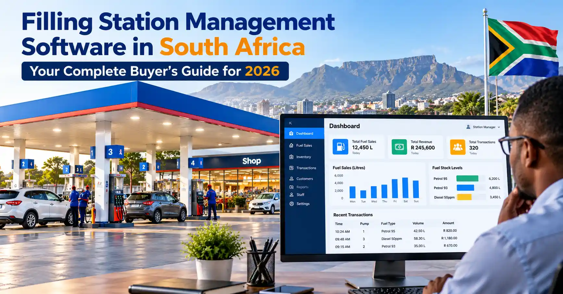Click the Petrol 93 blue stock level bar
The image size is (563, 294).
point(465,188)
